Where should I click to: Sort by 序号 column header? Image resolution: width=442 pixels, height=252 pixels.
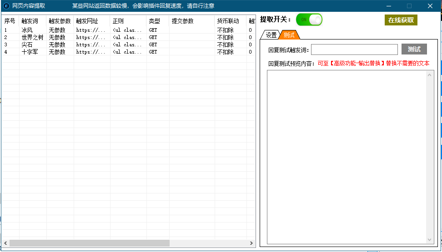click(x=10, y=21)
